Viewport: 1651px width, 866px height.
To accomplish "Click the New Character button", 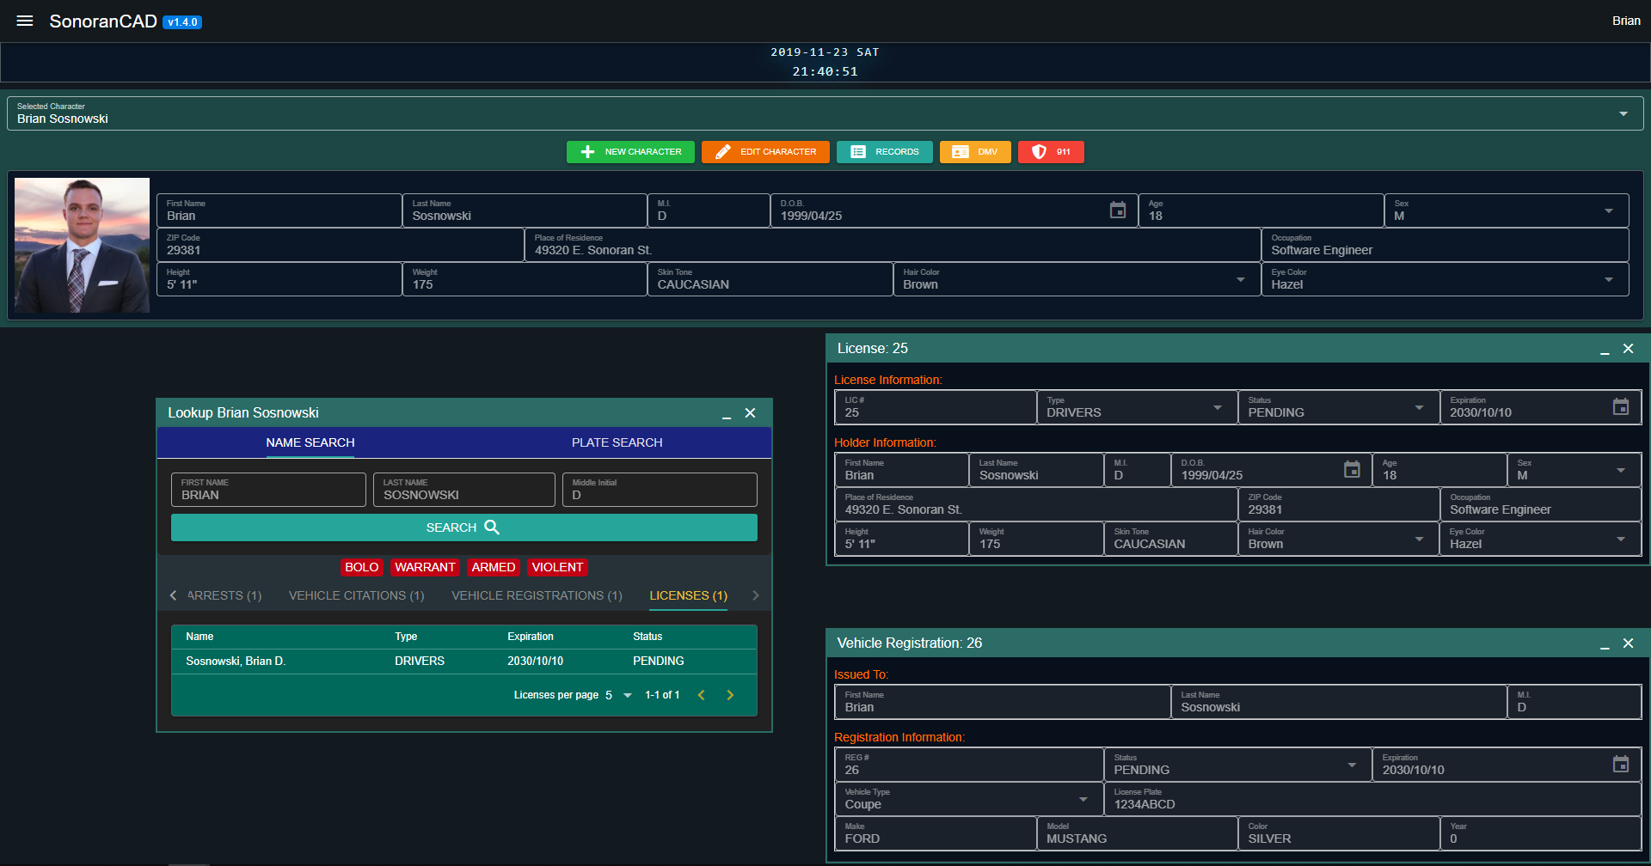I will [x=631, y=152].
